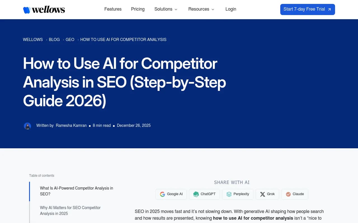The height and width of the screenshot is (223, 358).
Task: Open the BLOG breadcrumb link
Action: pos(54,40)
